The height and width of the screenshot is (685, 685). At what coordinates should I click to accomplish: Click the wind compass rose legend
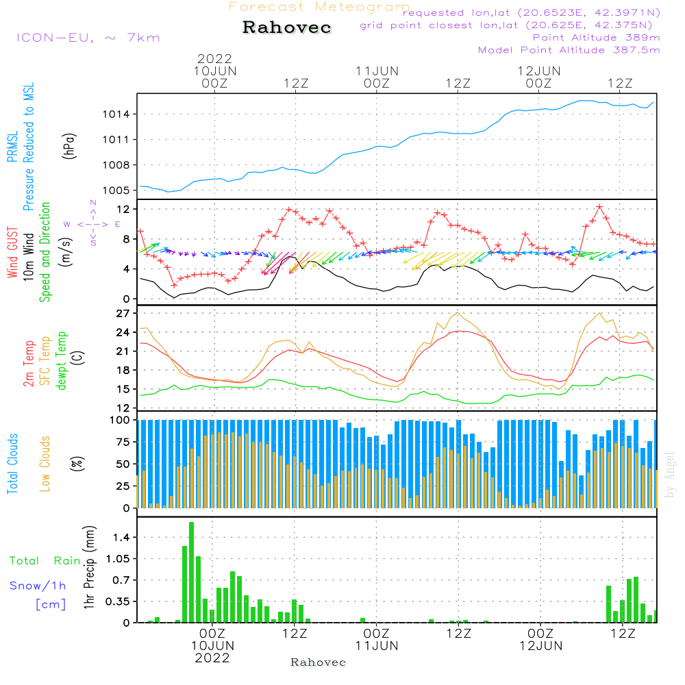(x=93, y=224)
